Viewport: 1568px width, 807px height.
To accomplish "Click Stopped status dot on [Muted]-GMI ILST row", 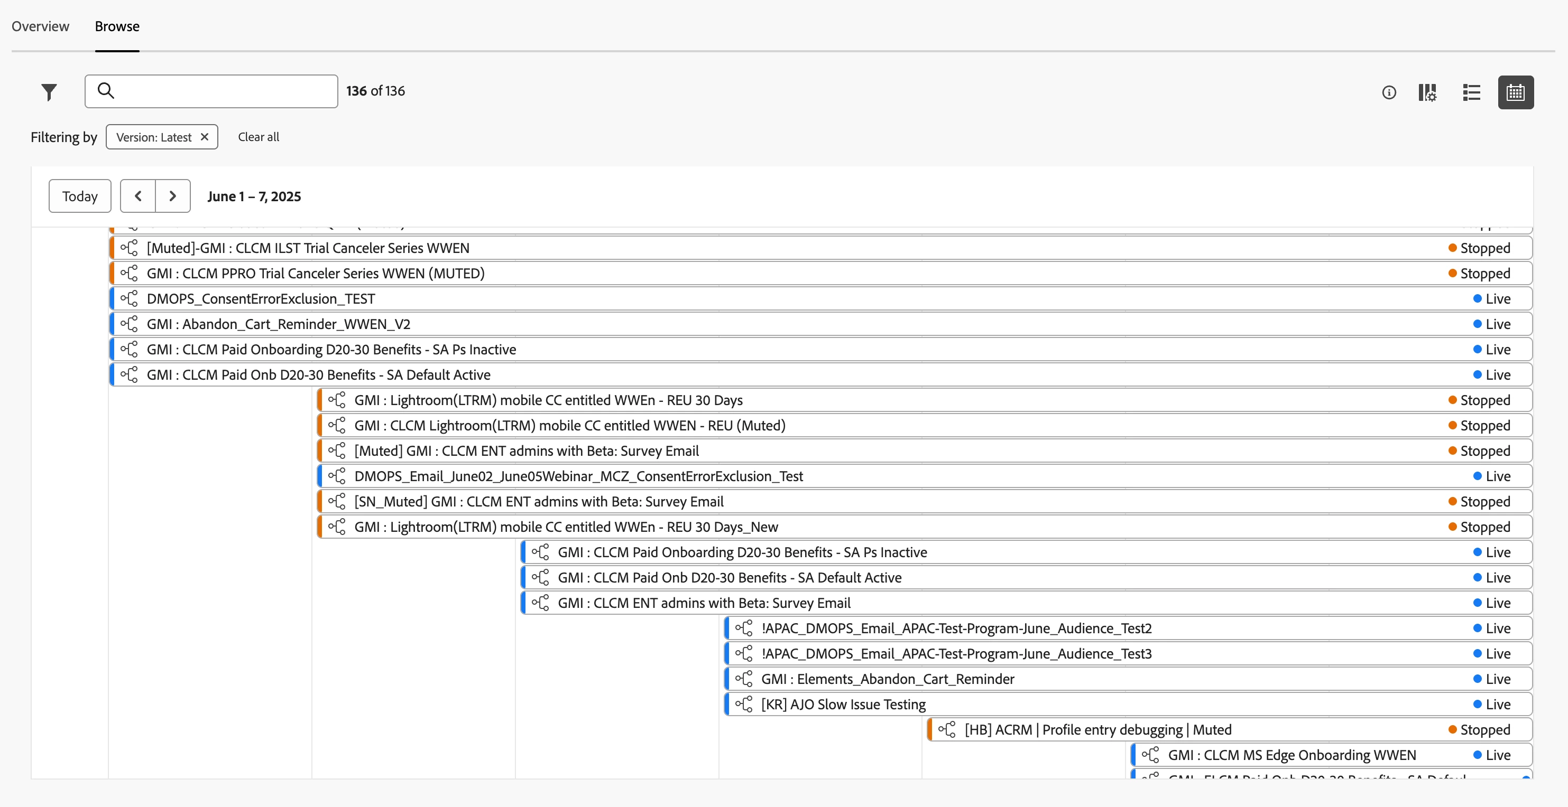I will click(x=1452, y=248).
